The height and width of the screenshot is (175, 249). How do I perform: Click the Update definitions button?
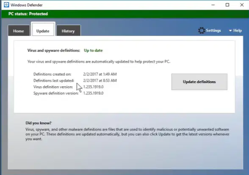point(199,82)
